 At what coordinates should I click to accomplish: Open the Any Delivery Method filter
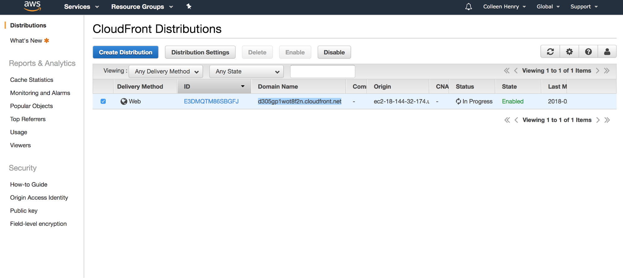pyautogui.click(x=166, y=72)
